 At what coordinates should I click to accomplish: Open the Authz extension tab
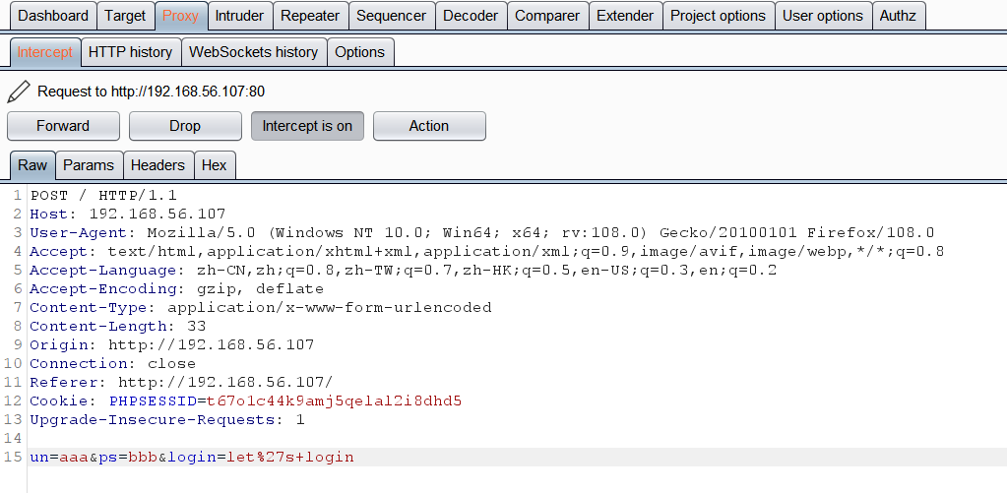(x=898, y=16)
